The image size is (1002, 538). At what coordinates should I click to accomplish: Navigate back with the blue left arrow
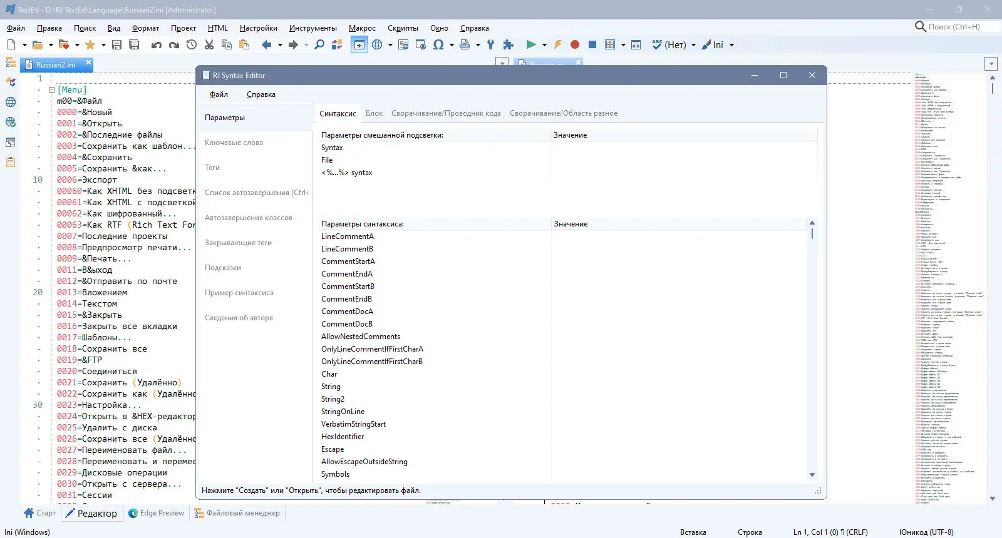click(x=267, y=44)
